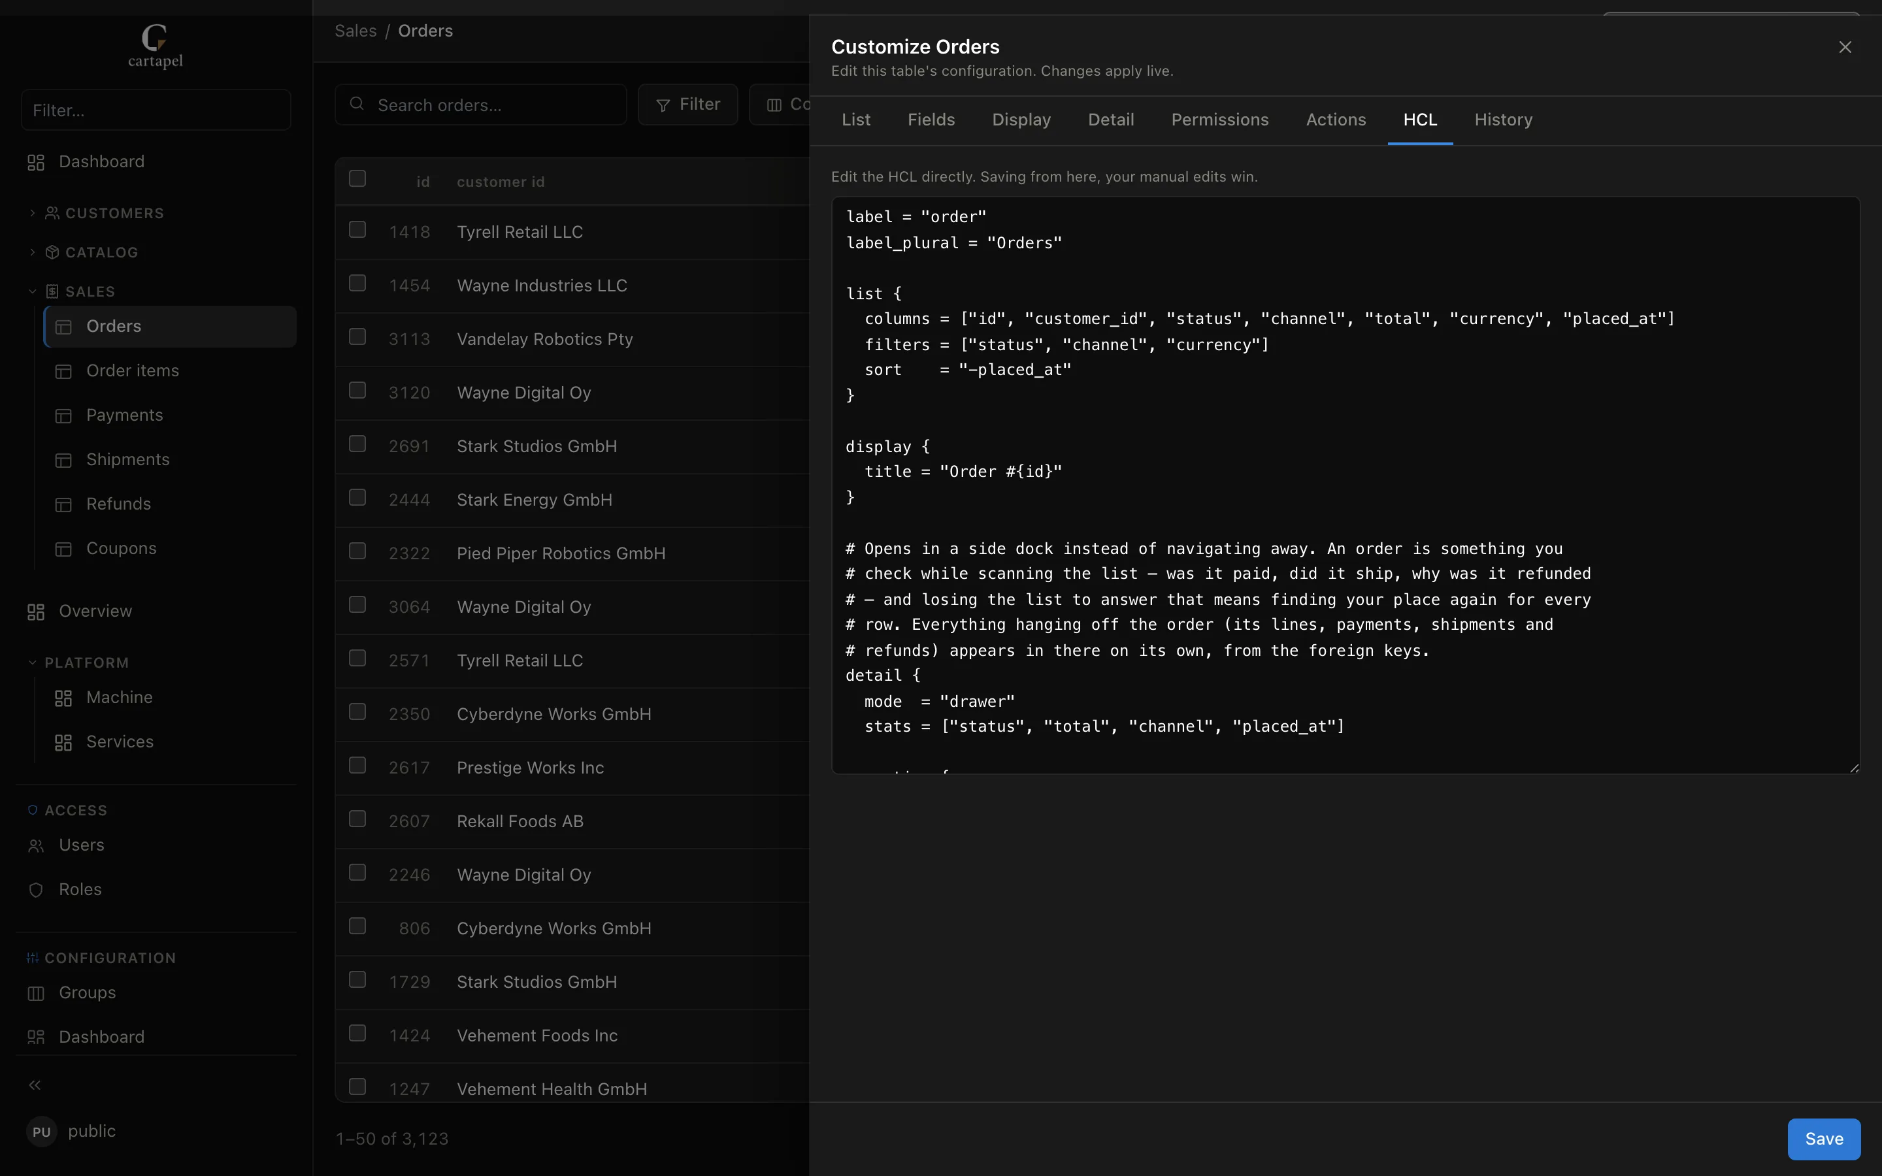
Task: Click the Roles shield icon
Action: 36,890
